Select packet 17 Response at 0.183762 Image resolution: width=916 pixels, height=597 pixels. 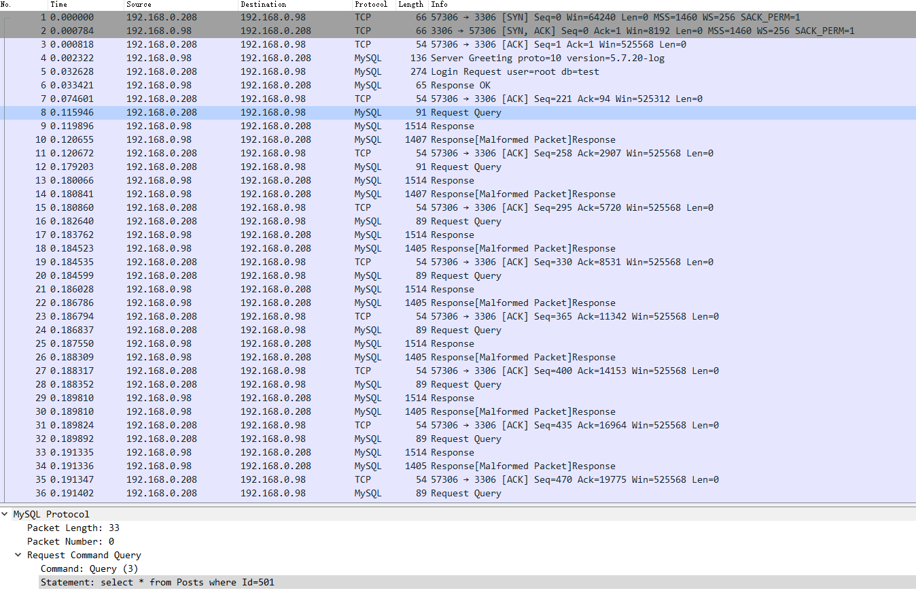click(458, 235)
